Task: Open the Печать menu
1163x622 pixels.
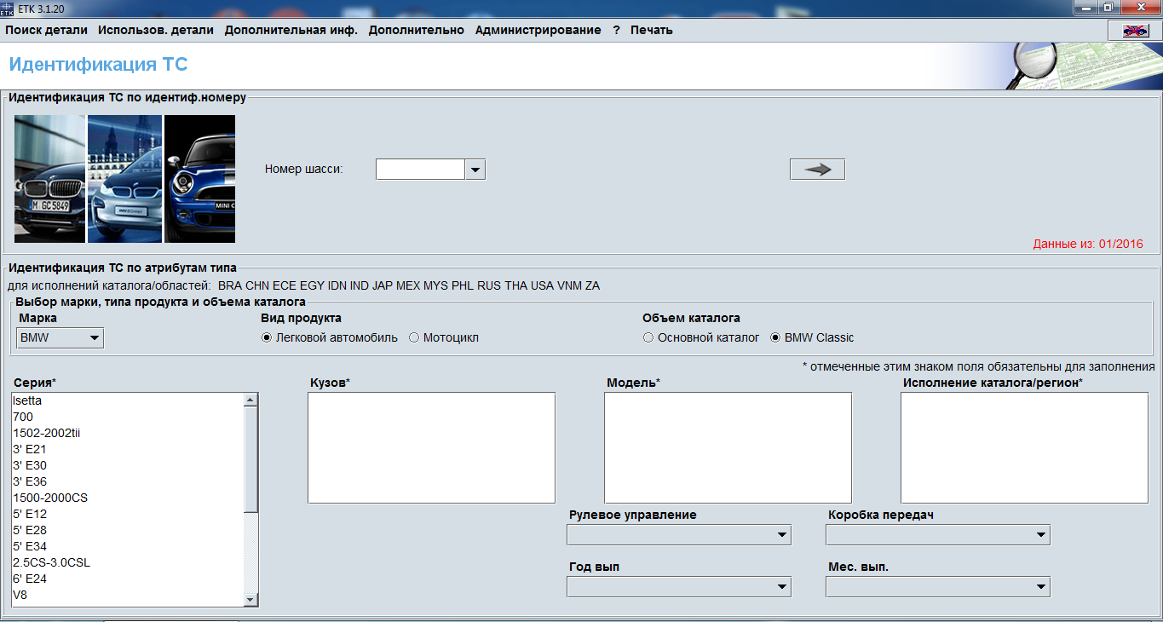Action: 652,30
